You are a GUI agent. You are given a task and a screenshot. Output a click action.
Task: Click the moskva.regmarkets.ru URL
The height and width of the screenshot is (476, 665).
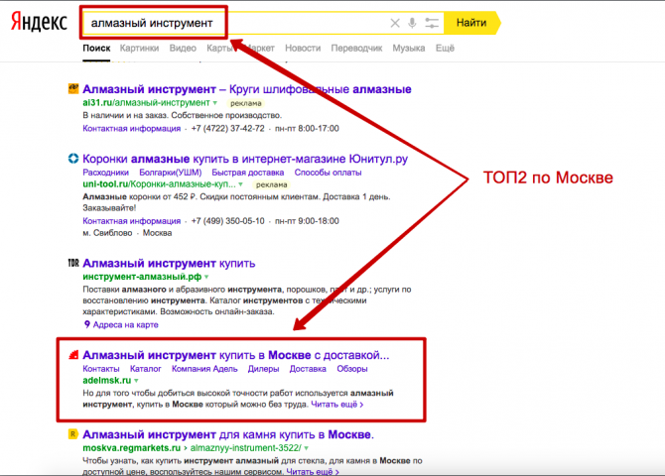tap(131, 448)
